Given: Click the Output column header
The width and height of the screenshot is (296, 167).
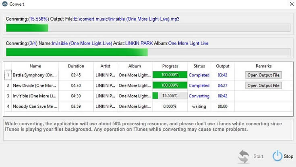Looking at the screenshot, I should (222, 66).
